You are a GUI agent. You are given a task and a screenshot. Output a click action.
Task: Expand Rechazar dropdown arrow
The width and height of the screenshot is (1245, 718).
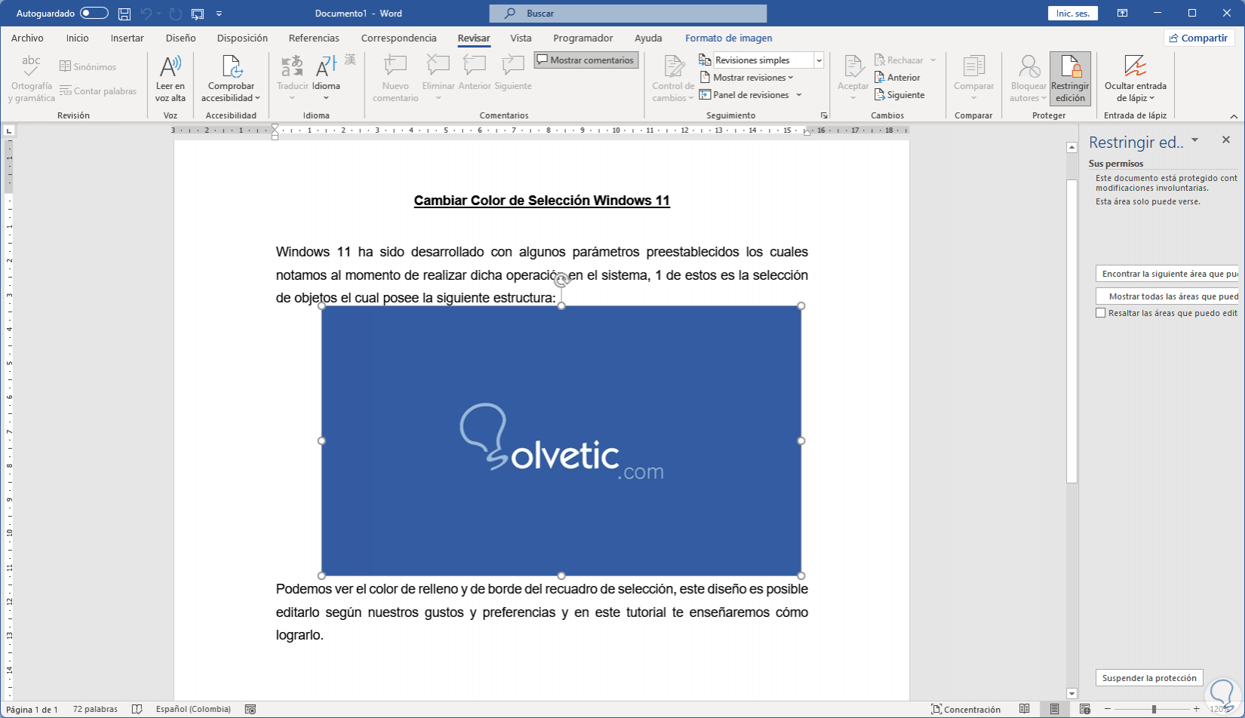pyautogui.click(x=933, y=60)
